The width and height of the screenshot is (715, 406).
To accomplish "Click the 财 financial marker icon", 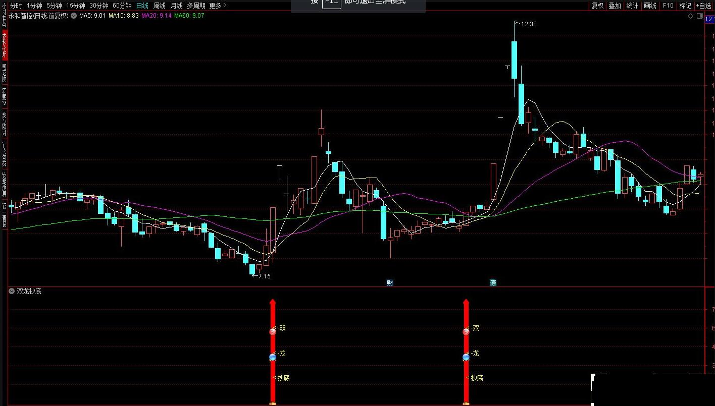I will click(x=390, y=282).
